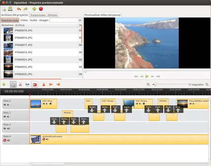Image resolution: width=211 pixels, height=166 pixels.
Task: Switch to the Transiciones tab
Action: (38, 15)
